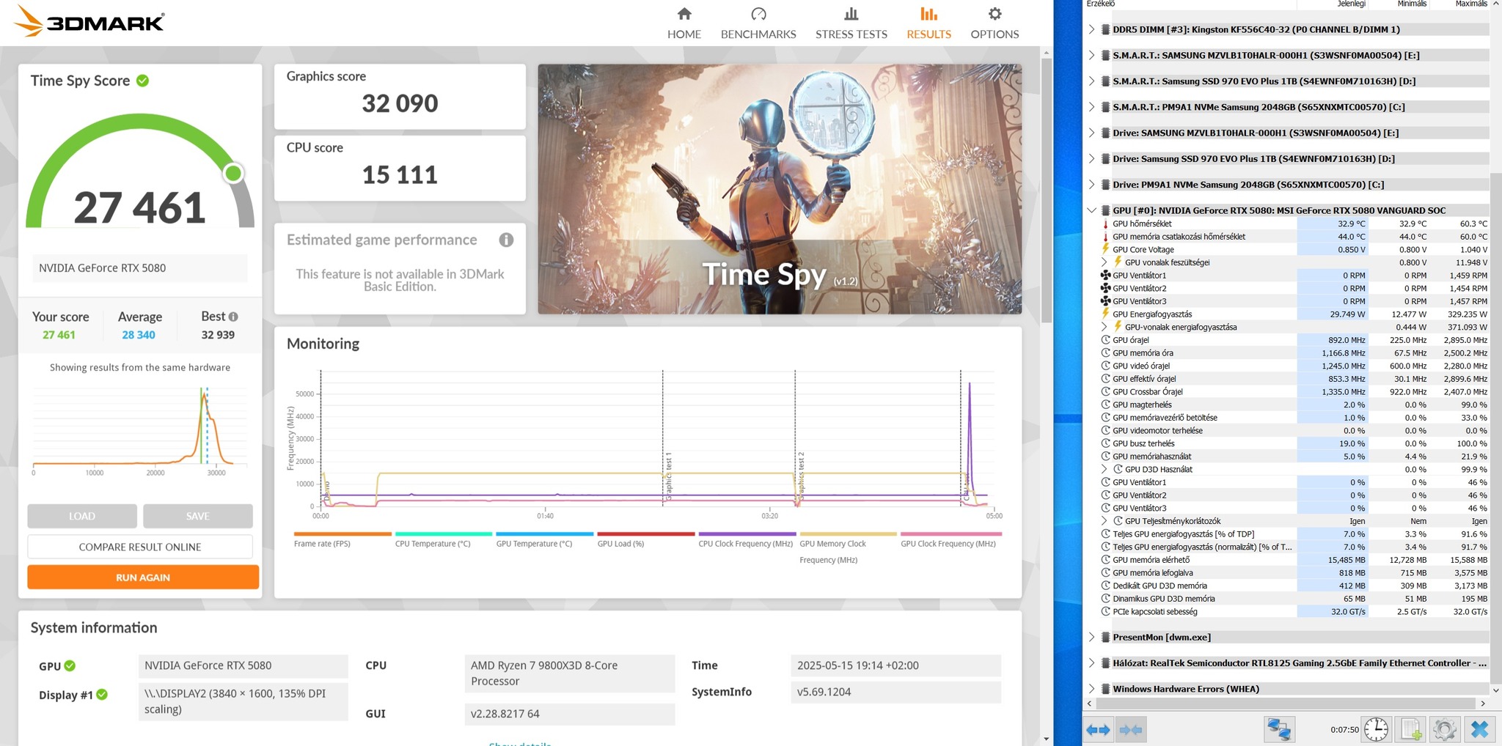
Task: Click the green check next to Display #1
Action: pyautogui.click(x=102, y=694)
